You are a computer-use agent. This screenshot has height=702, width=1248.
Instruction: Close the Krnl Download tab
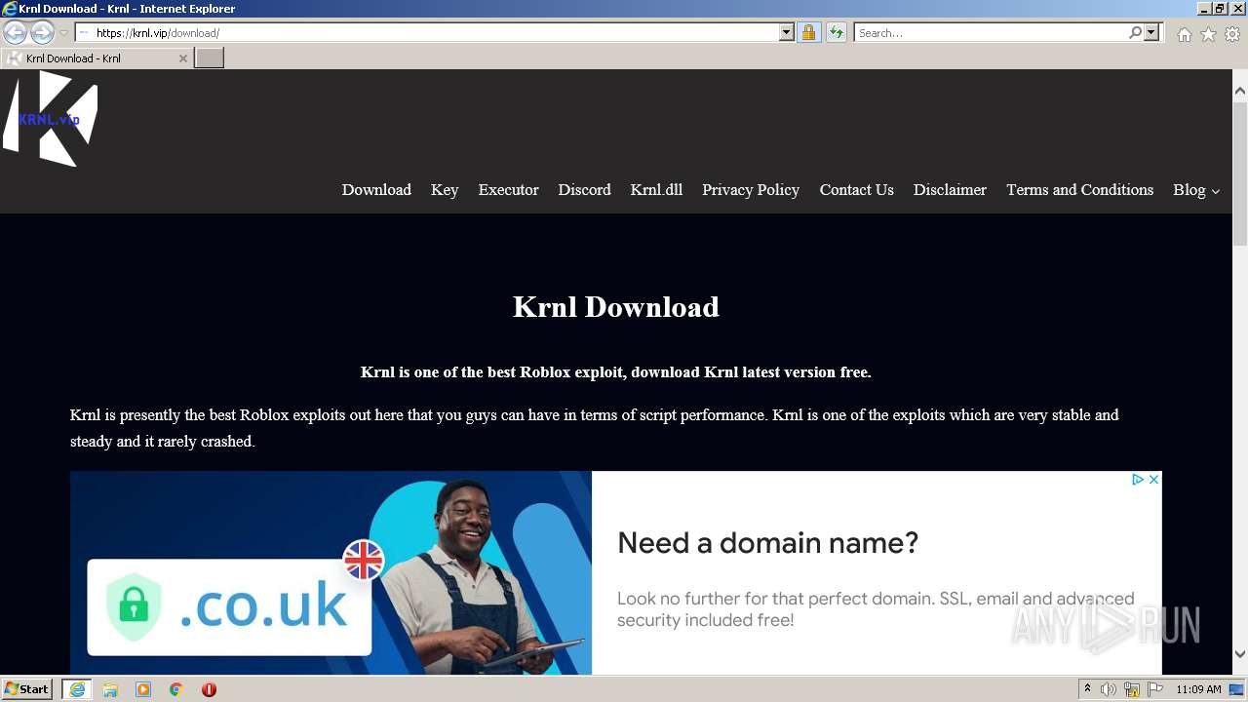(x=182, y=58)
